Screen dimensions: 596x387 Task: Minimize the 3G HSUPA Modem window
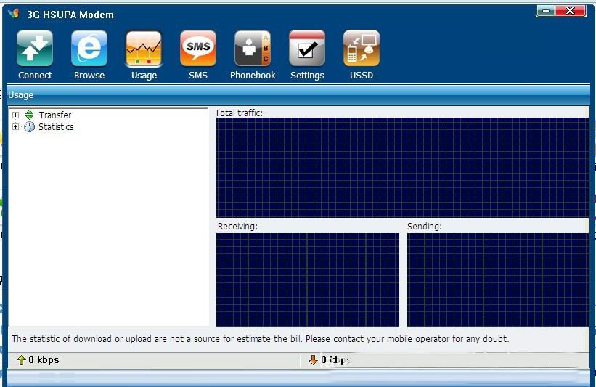[x=546, y=10]
